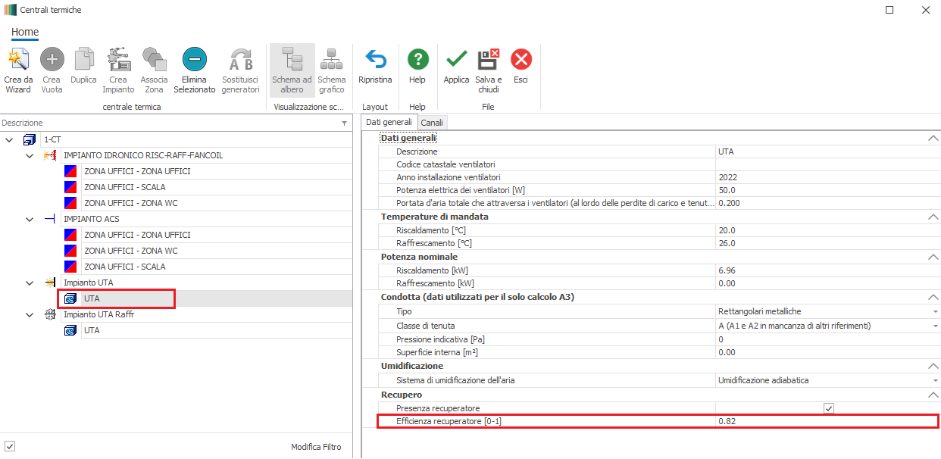Click the Elimina Selezionato toolbar icon
The width and height of the screenshot is (941, 459).
coord(194,61)
